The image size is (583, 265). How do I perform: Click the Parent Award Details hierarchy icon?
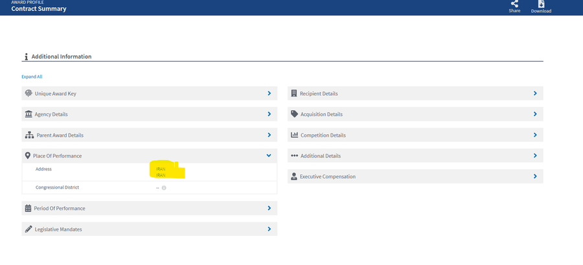pyautogui.click(x=29, y=135)
